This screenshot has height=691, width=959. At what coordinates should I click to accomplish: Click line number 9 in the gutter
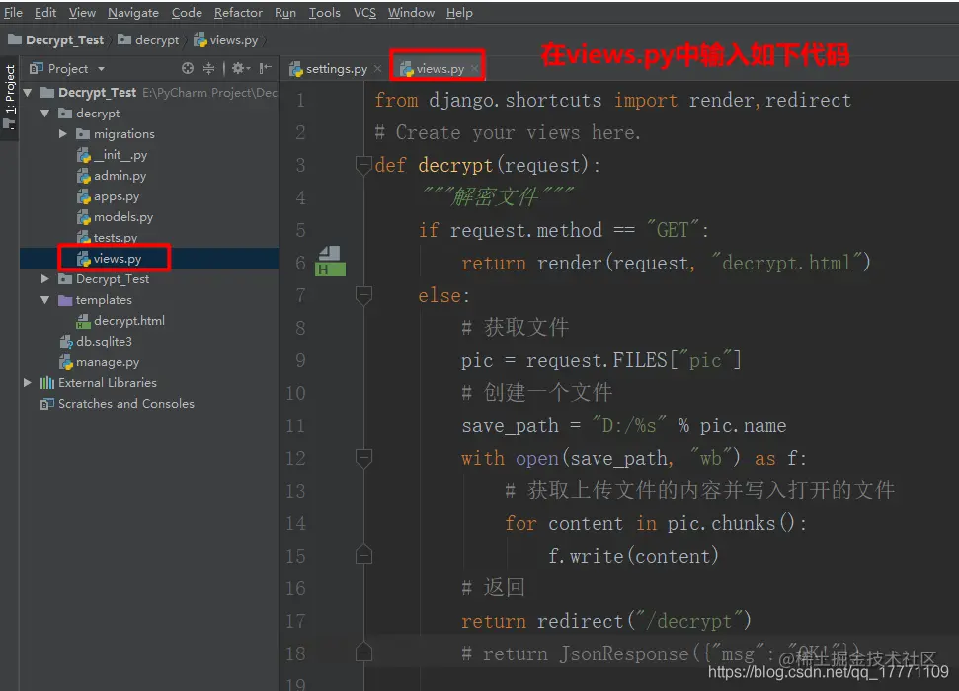[x=300, y=360]
